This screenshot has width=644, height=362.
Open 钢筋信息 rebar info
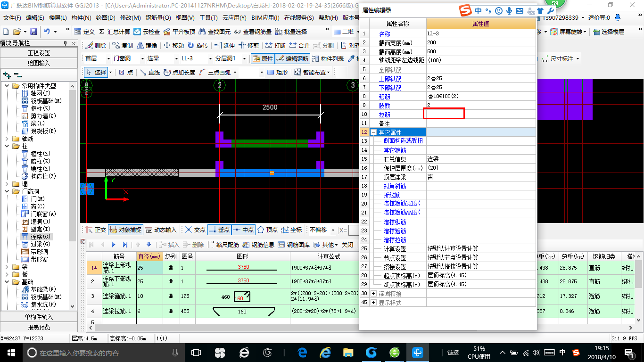click(x=258, y=245)
